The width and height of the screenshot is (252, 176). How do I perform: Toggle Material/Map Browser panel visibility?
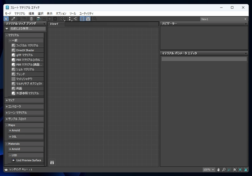83,19
